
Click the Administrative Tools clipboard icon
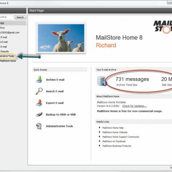39,126
